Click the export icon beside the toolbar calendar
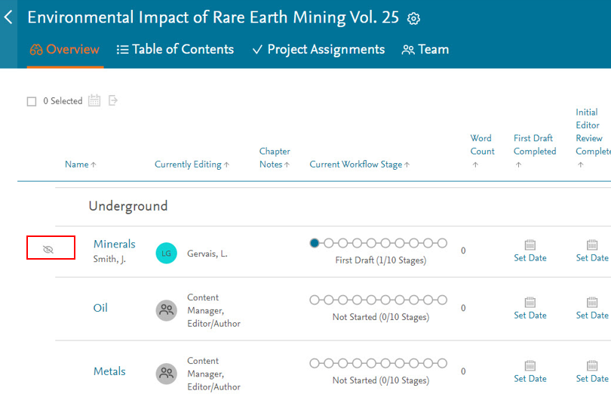The height and width of the screenshot is (397, 611). click(113, 100)
